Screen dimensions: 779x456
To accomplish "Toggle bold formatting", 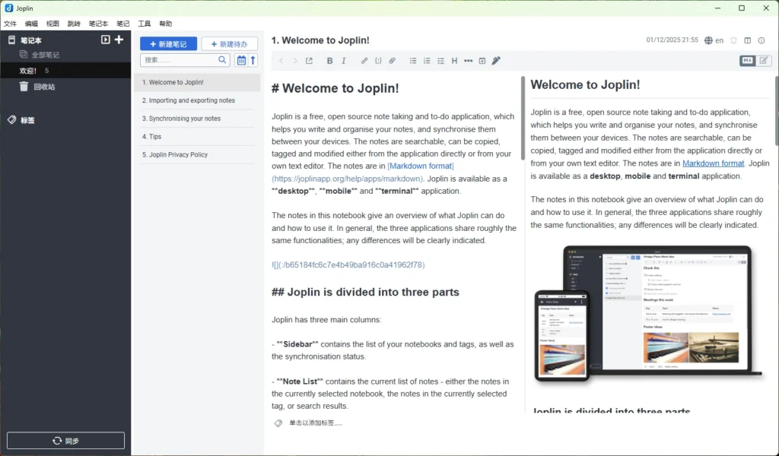I will [329, 61].
